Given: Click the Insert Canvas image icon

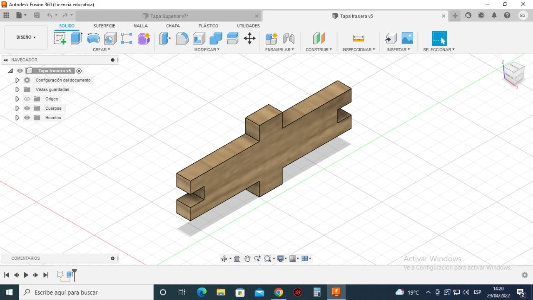Looking at the screenshot, I should click(407, 38).
